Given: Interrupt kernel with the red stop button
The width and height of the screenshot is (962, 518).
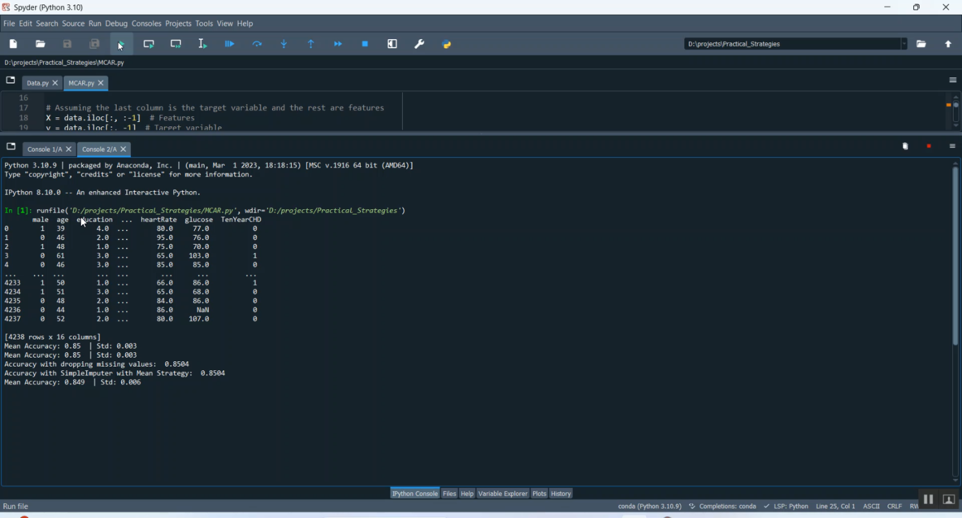Looking at the screenshot, I should [x=929, y=146].
